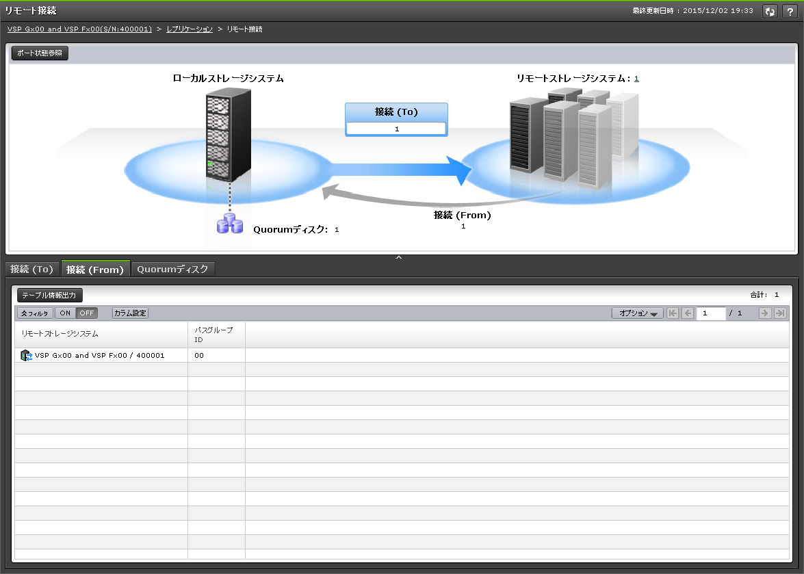Image resolution: width=804 pixels, height=574 pixels.
Task: Go to the first page of table
Action: click(673, 313)
